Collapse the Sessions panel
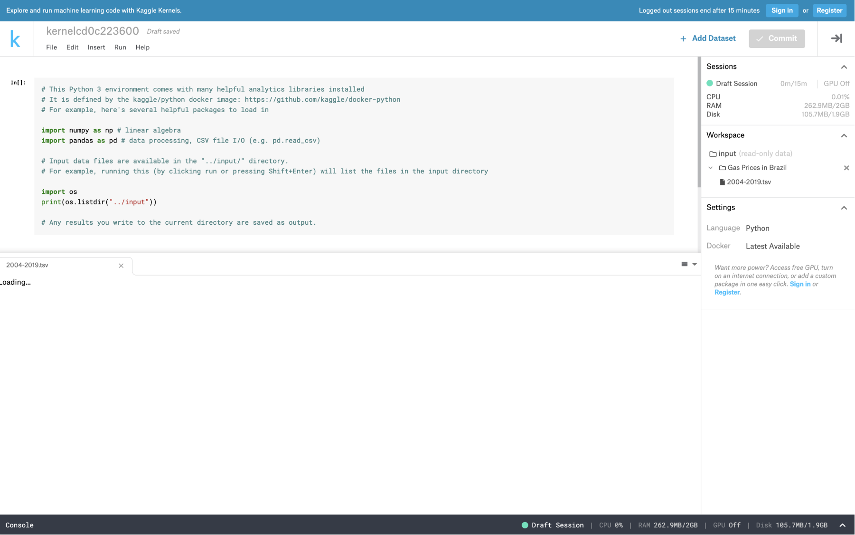The width and height of the screenshot is (855, 535). [844, 67]
